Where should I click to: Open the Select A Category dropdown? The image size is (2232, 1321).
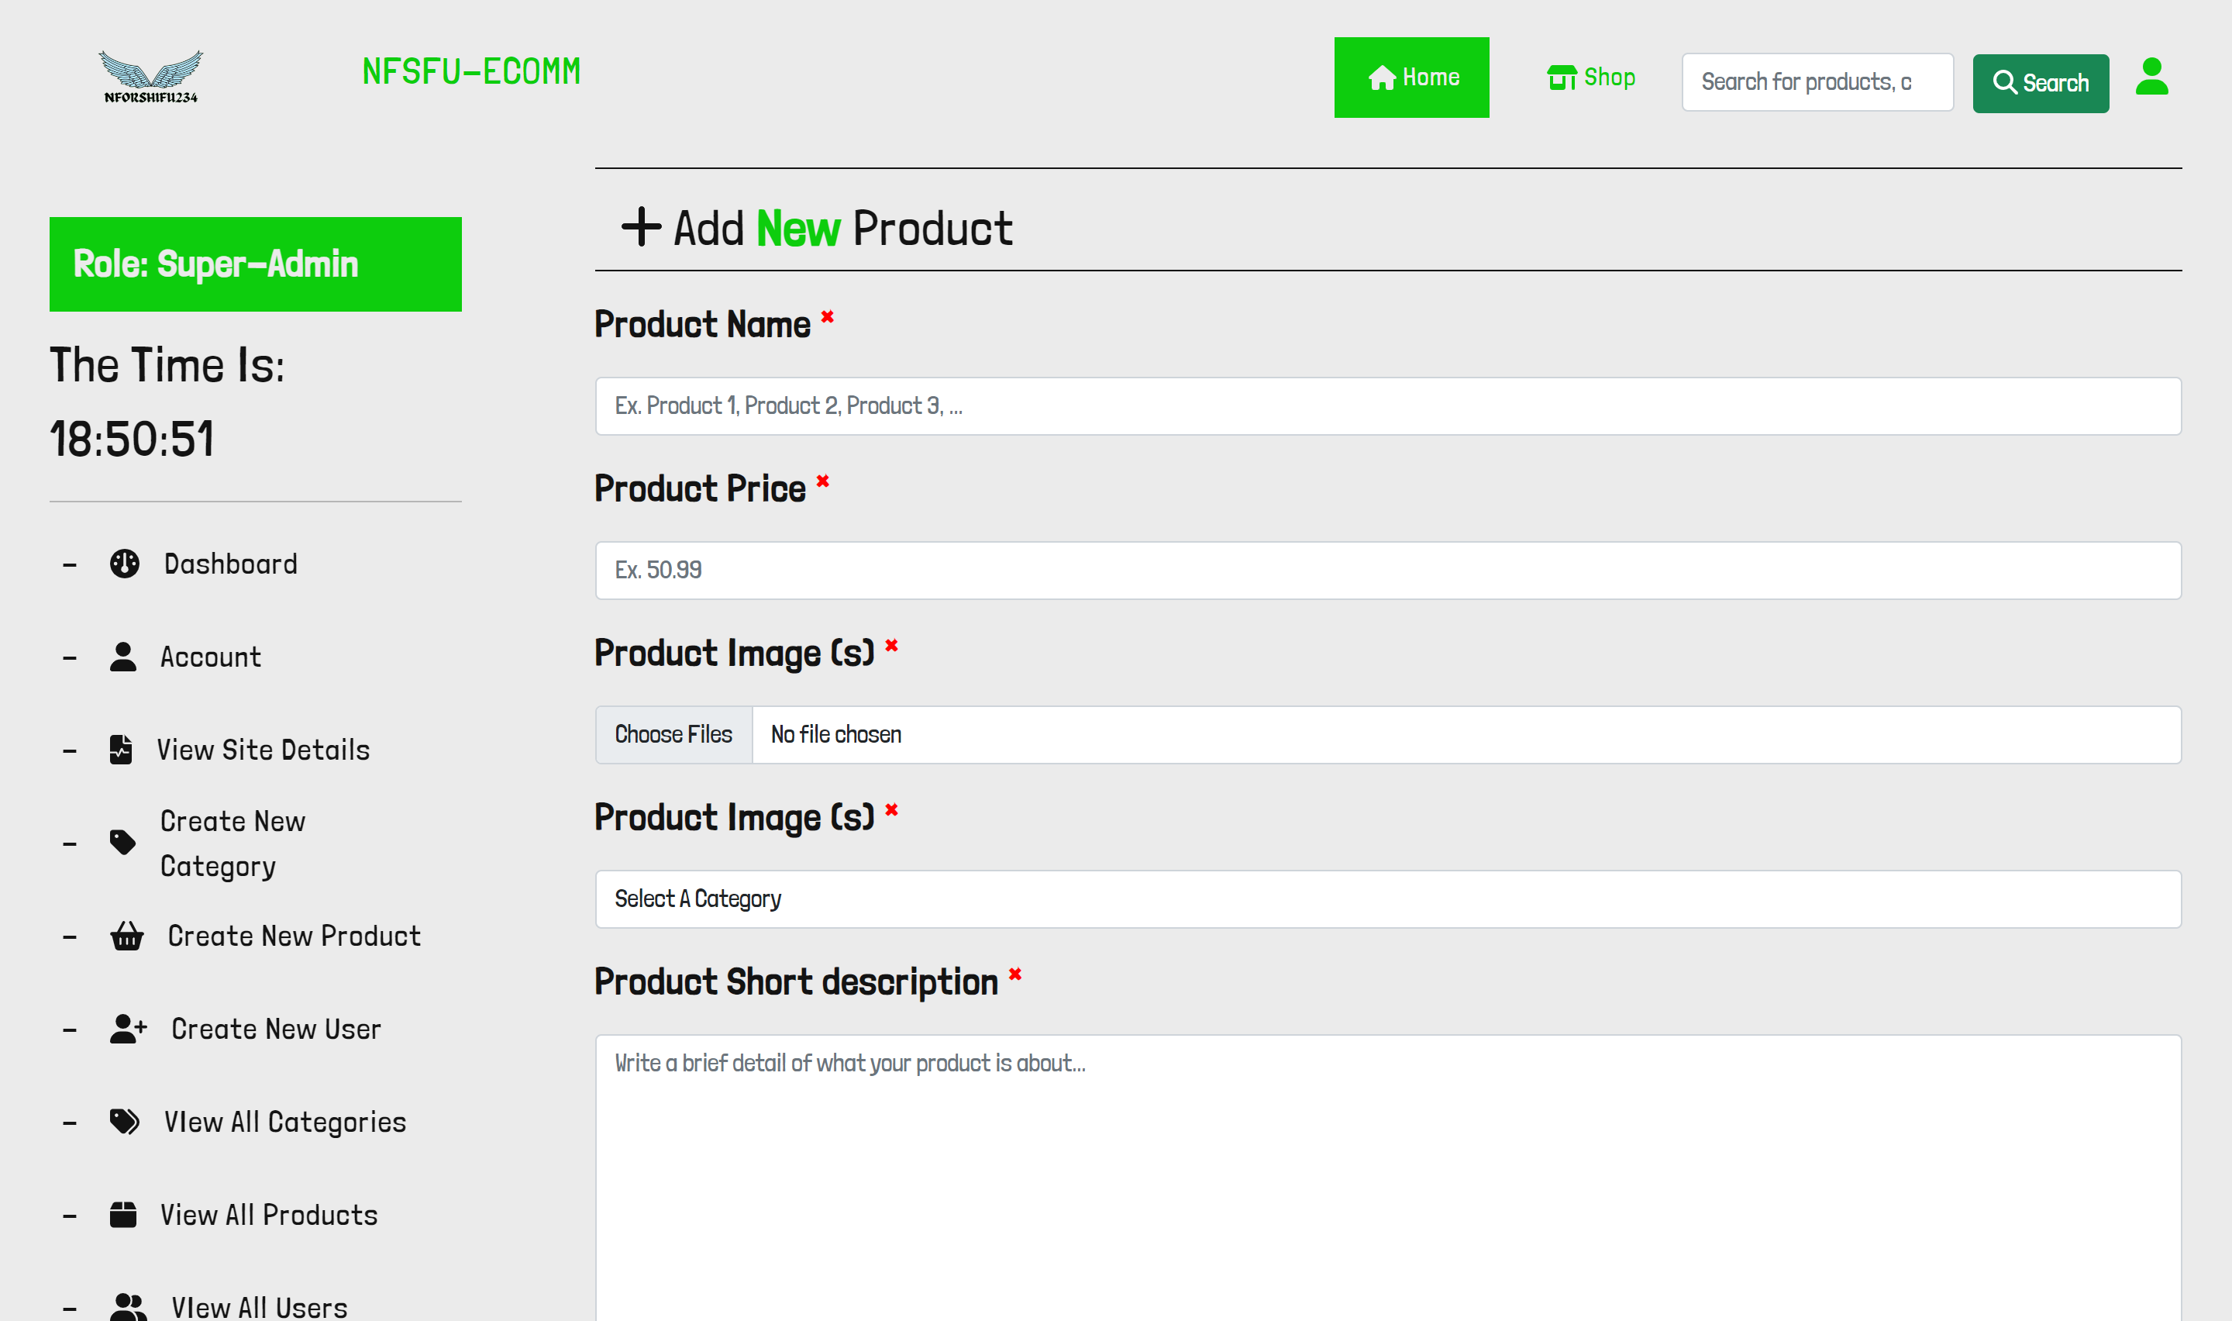click(1388, 899)
